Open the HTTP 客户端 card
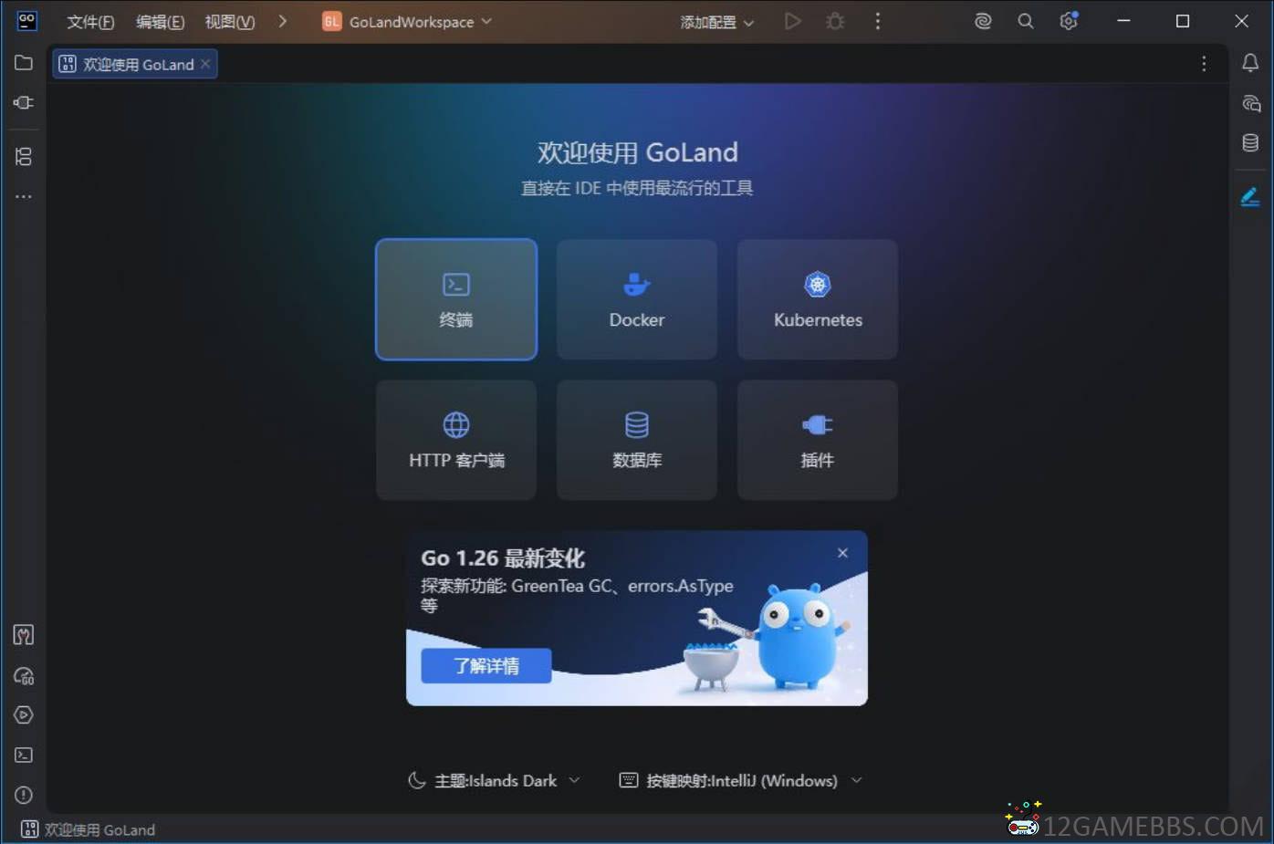1274x844 pixels. tap(456, 440)
